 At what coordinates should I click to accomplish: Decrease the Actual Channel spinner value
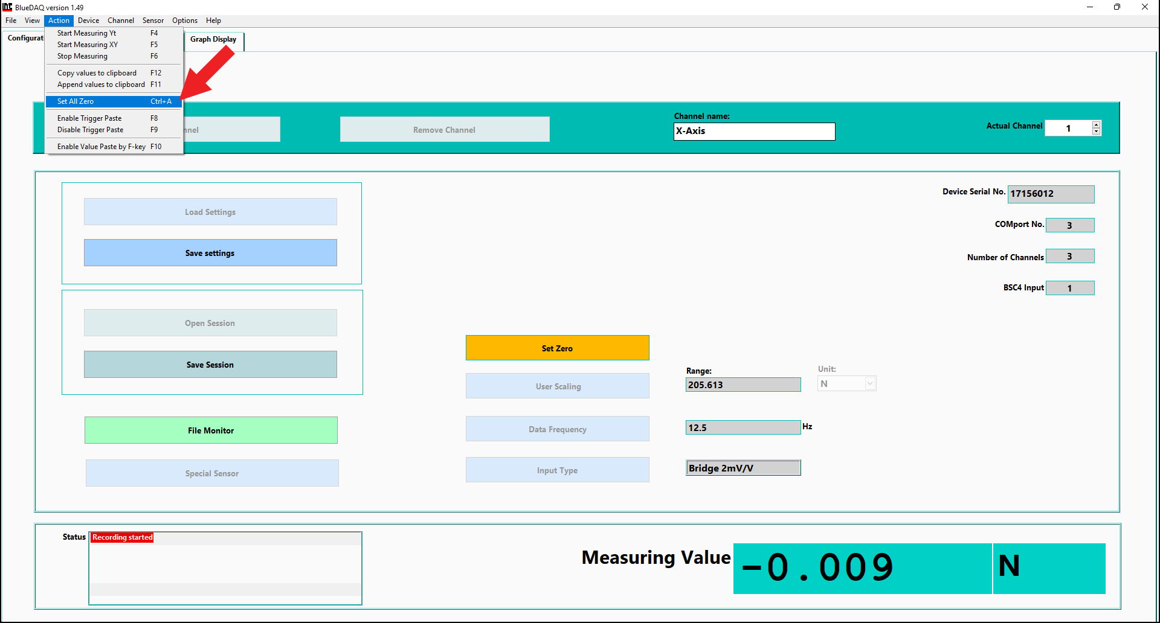(1096, 132)
